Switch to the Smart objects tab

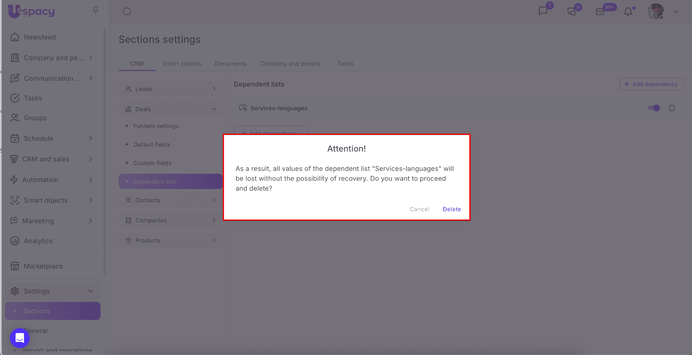pos(181,64)
